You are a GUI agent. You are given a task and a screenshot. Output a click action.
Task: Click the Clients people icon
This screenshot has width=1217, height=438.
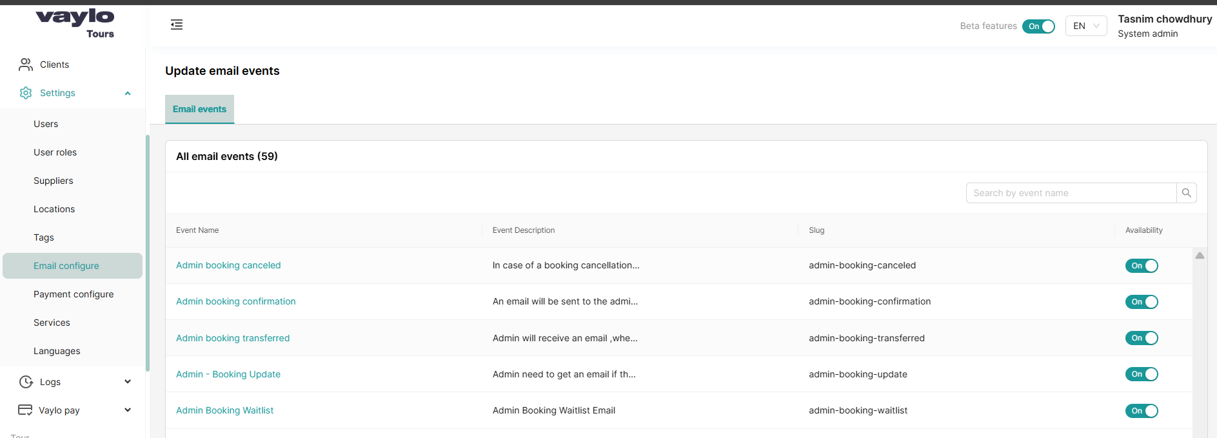click(26, 65)
